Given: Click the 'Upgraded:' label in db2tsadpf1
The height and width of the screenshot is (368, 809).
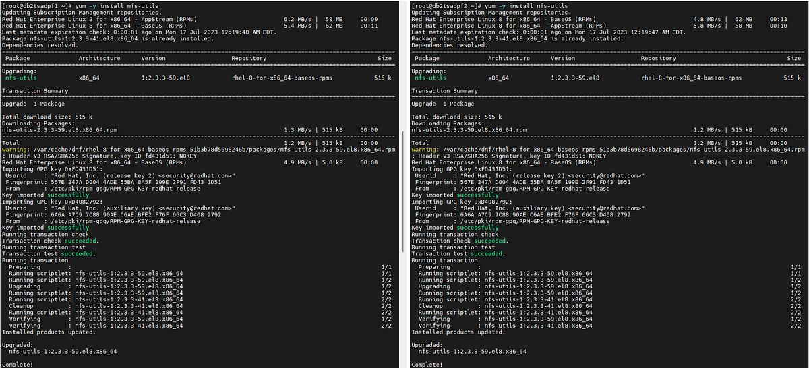Looking at the screenshot, I should click(17, 345).
